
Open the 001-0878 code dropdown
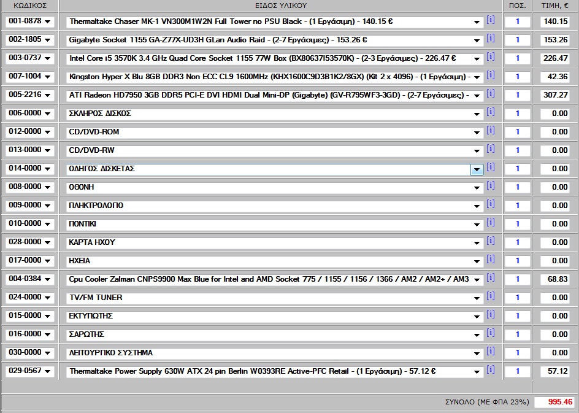30,21
